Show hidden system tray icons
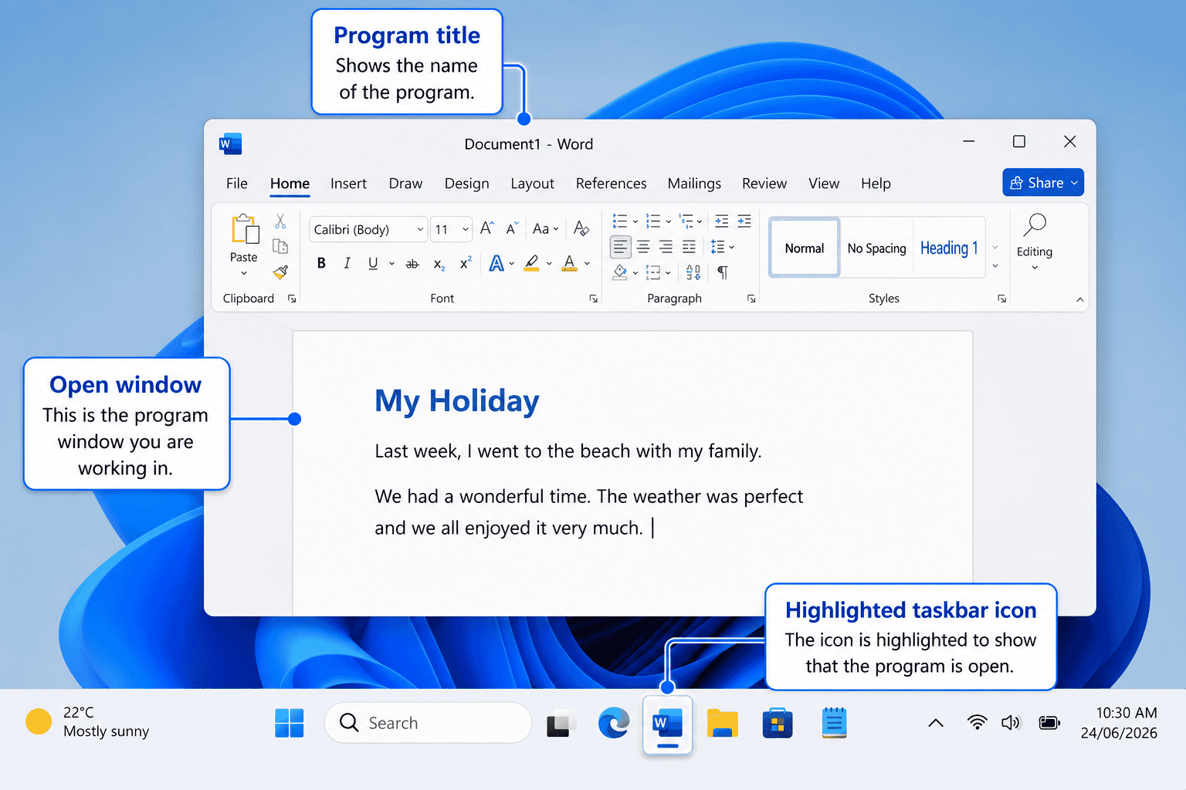The width and height of the screenshot is (1186, 790). (x=936, y=723)
